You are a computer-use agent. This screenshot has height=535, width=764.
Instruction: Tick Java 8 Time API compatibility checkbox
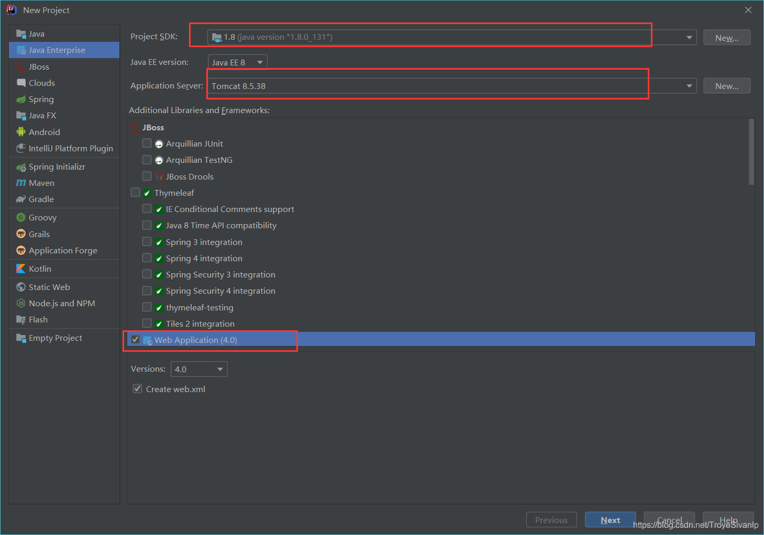click(147, 225)
